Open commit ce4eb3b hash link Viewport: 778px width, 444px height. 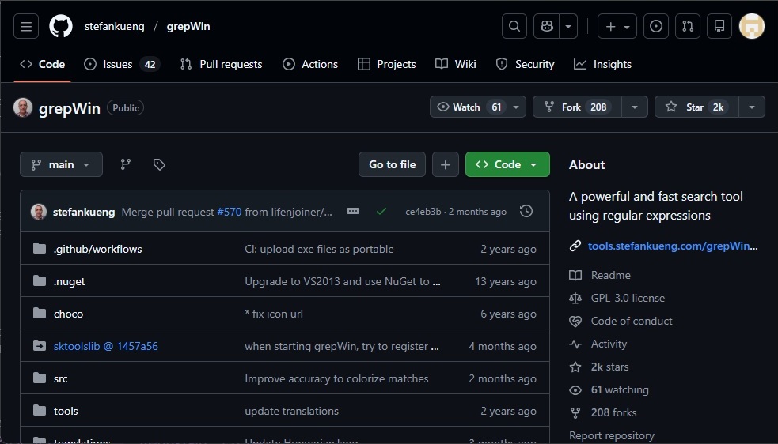pos(423,212)
